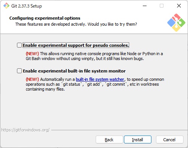Viewport: 188px width, 148px height.
Task: Go to the previous page with Back
Action: (109, 140)
